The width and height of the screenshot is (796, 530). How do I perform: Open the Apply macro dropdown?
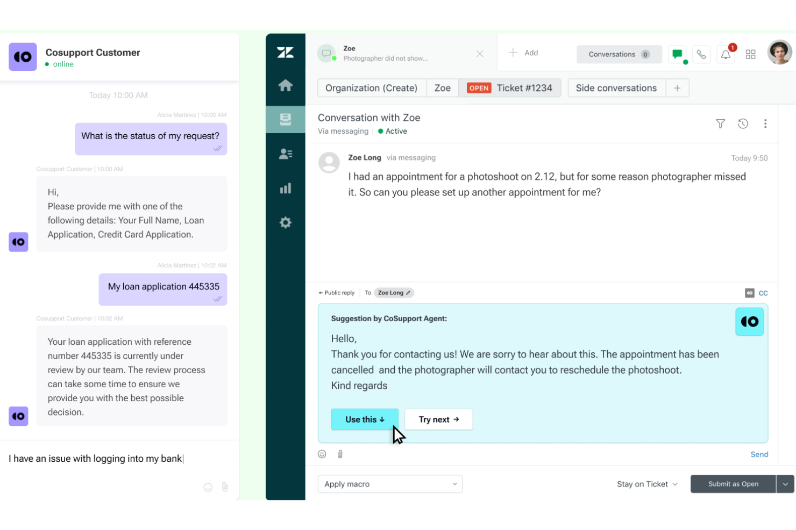pos(390,484)
